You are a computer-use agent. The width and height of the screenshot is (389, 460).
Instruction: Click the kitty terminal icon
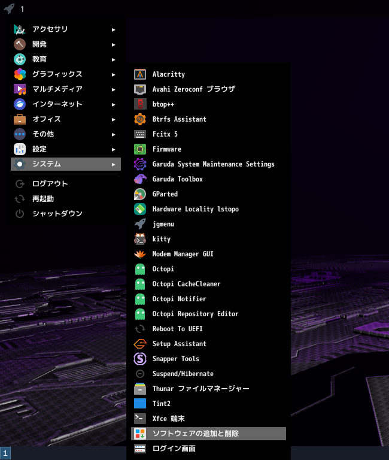140,239
